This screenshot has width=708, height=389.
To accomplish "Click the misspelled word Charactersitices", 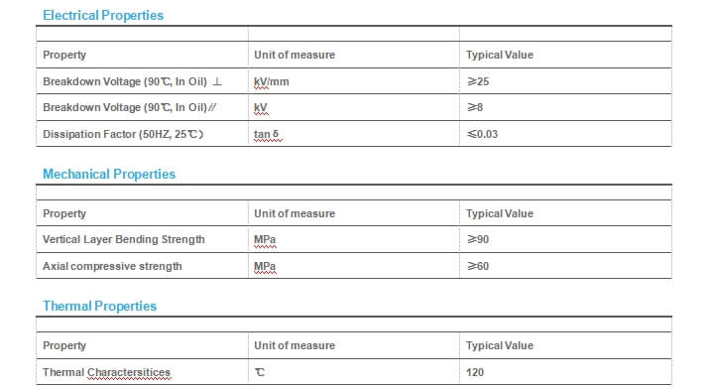I will tap(129, 372).
